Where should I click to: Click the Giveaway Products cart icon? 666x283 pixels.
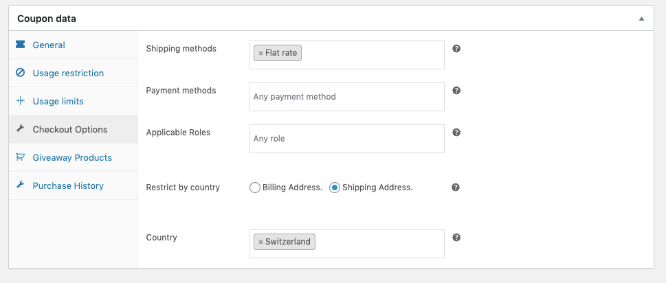pyautogui.click(x=20, y=157)
